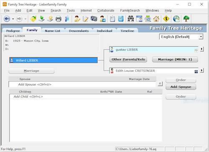Expand arrow next to Edith Louise CRETSINGER
This screenshot has width=209, height=152.
202,71
